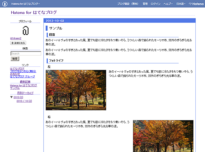Focus the Search input field

(x=26, y=54)
